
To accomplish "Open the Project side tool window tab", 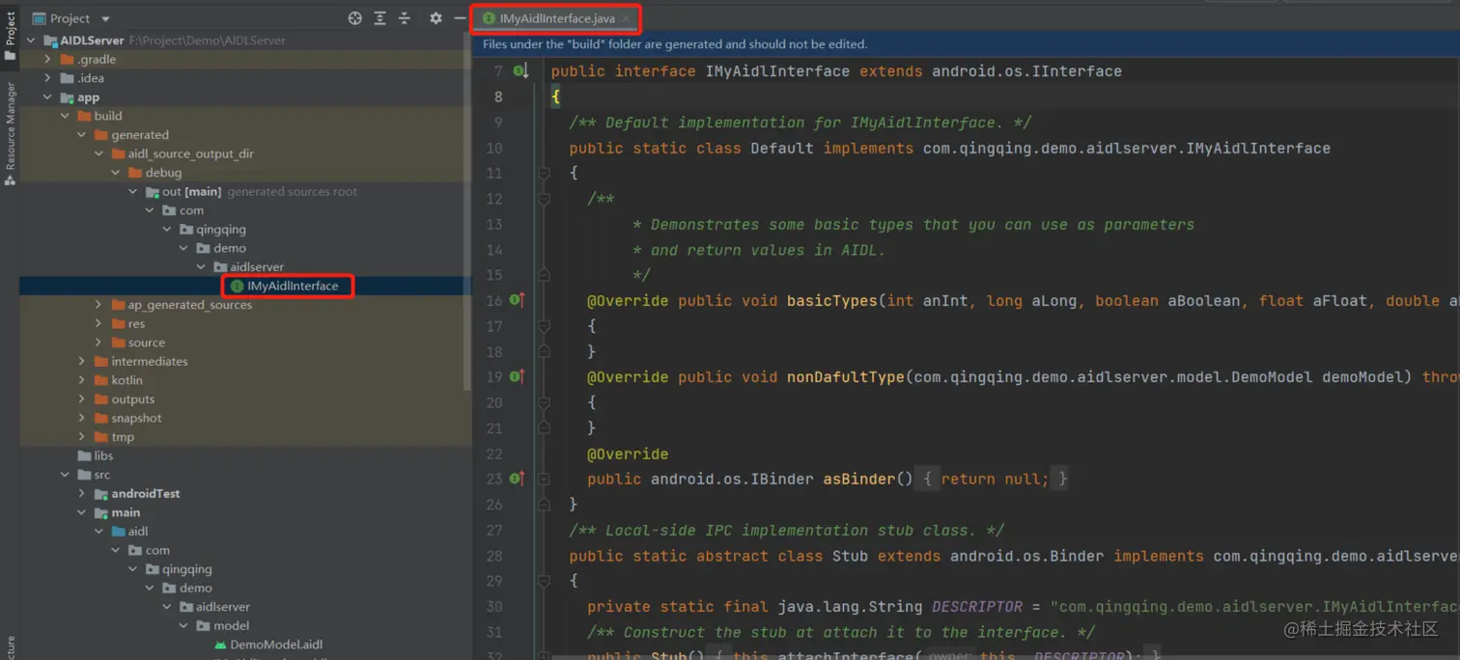I will click(10, 37).
